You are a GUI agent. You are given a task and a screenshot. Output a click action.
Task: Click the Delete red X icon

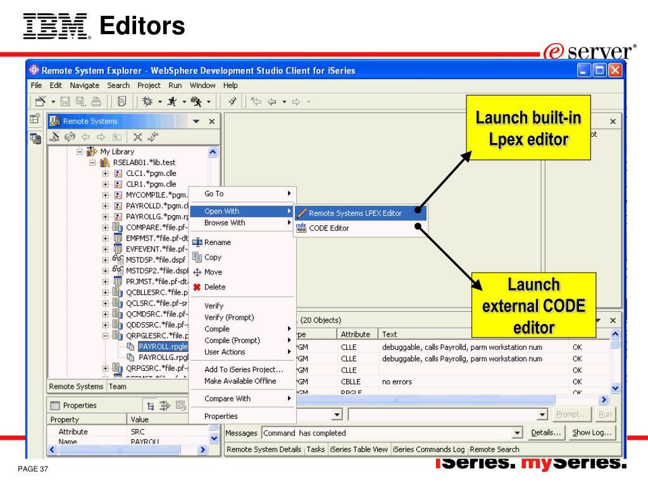coord(197,287)
